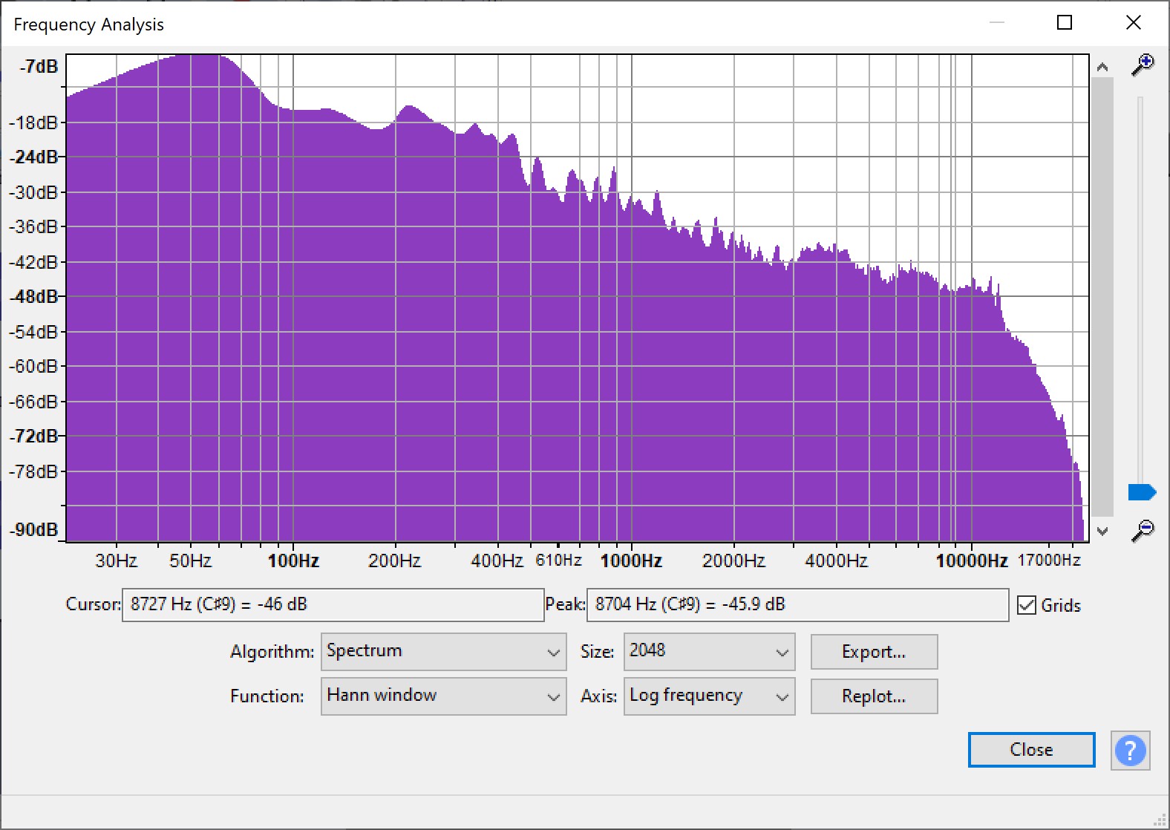Close the Frequency Analysis window with X

pyautogui.click(x=1133, y=22)
